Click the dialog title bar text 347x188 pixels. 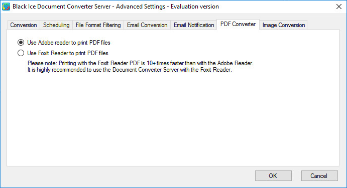[x=115, y=7]
